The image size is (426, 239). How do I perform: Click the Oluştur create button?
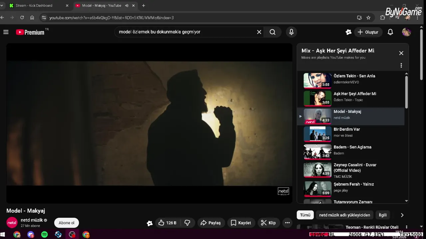(x=368, y=32)
